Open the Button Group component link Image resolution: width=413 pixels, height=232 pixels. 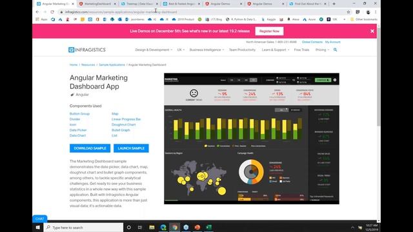click(79, 113)
